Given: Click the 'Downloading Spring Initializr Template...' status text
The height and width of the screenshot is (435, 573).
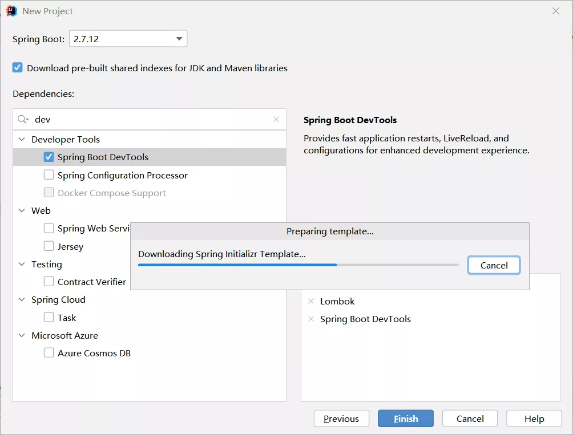Looking at the screenshot, I should 222,254.
